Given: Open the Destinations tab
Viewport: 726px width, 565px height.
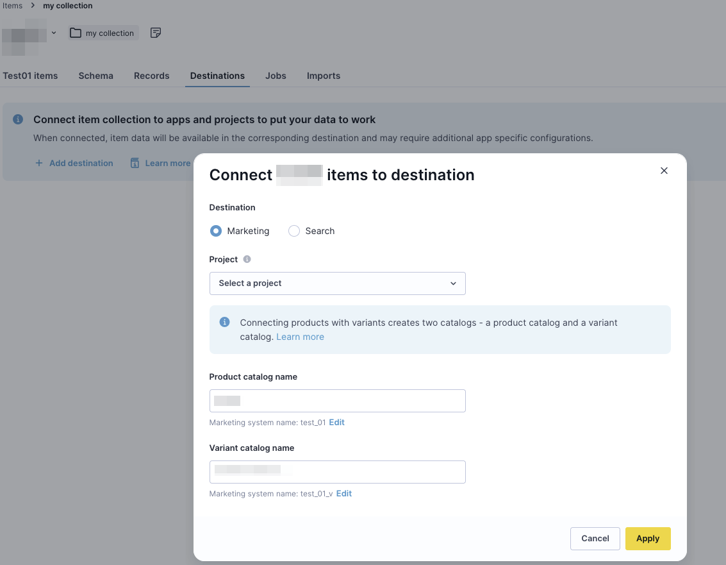Looking at the screenshot, I should (x=217, y=76).
